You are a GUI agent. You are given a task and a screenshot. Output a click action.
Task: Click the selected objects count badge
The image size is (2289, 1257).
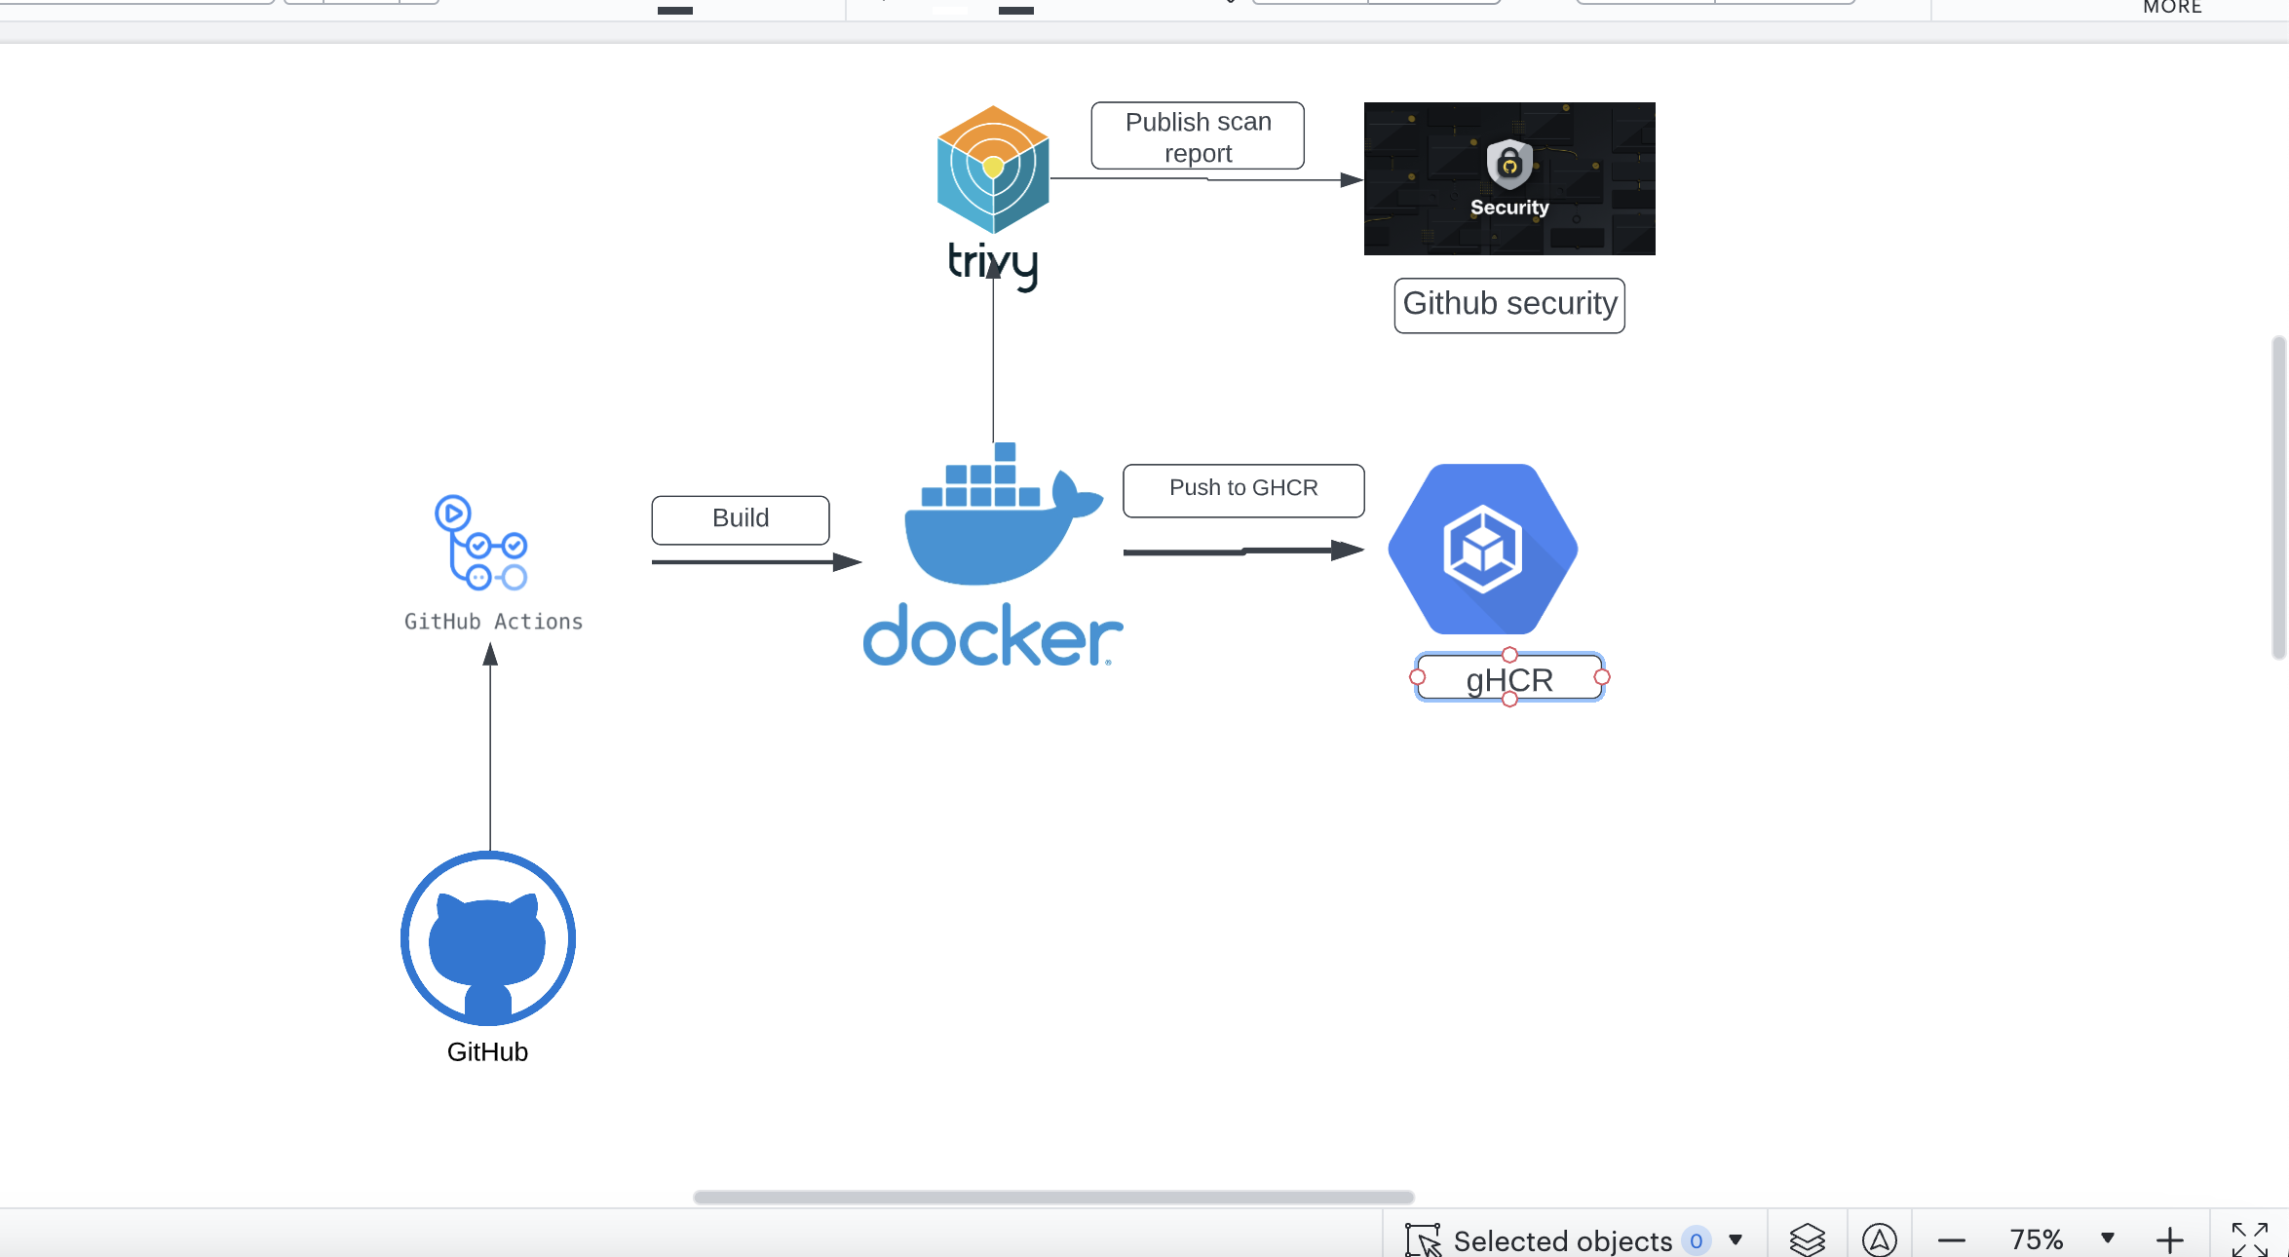pyautogui.click(x=1697, y=1240)
